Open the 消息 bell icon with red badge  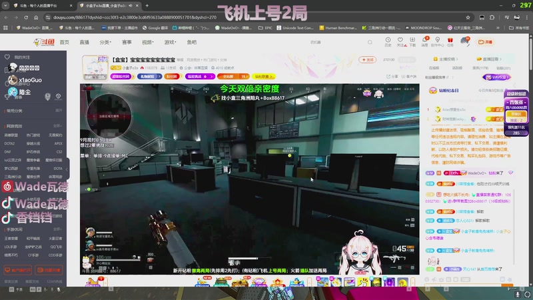coord(425,41)
